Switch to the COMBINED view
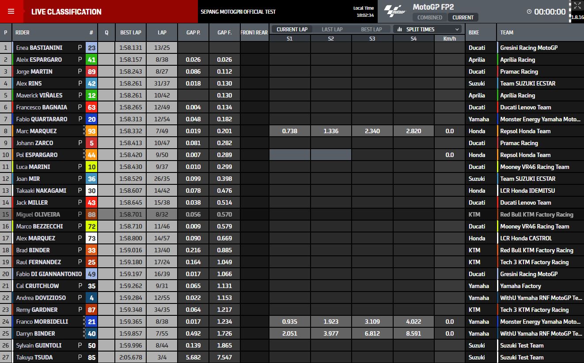Viewport: 584px width, 363px height. 430,18
